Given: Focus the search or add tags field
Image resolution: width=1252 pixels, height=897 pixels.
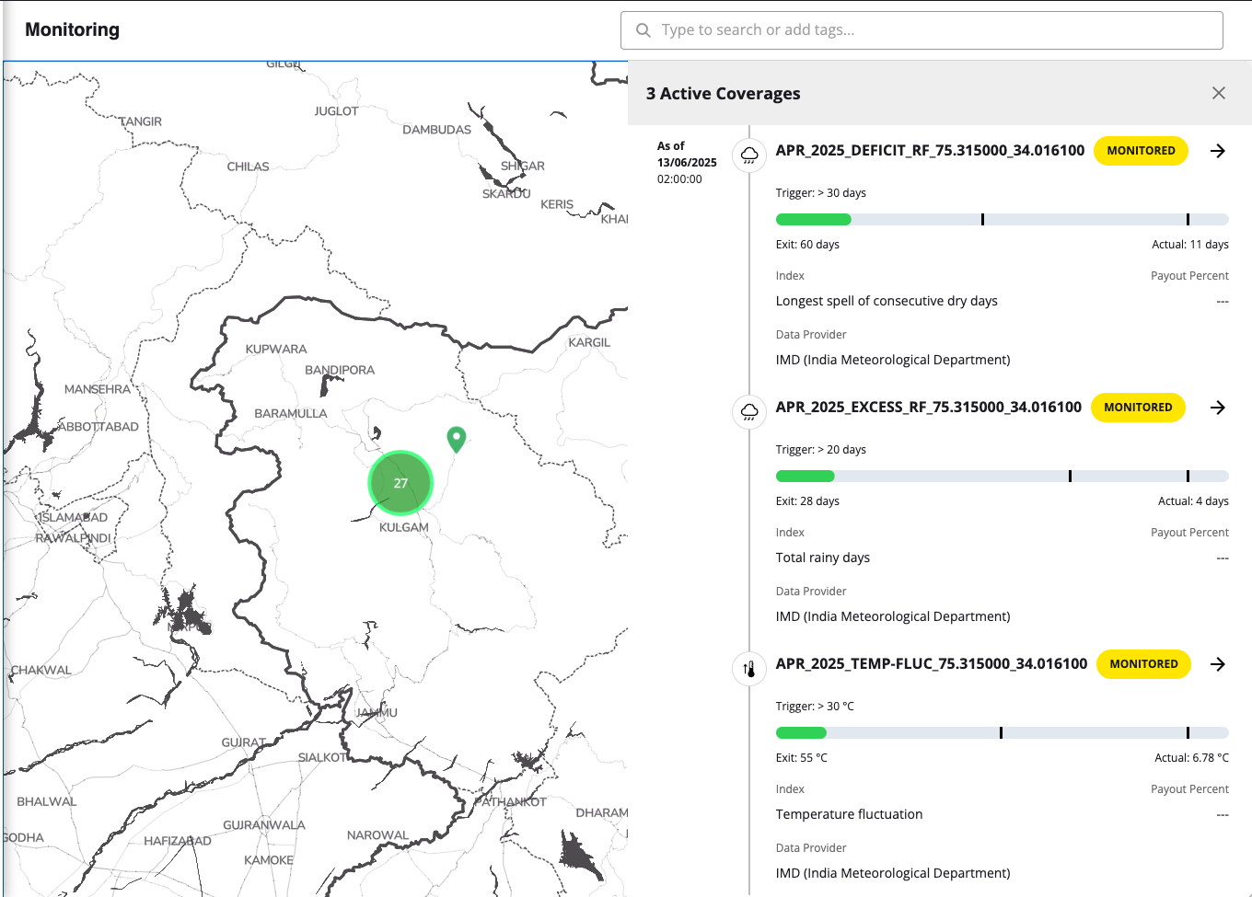Looking at the screenshot, I should pos(922,30).
